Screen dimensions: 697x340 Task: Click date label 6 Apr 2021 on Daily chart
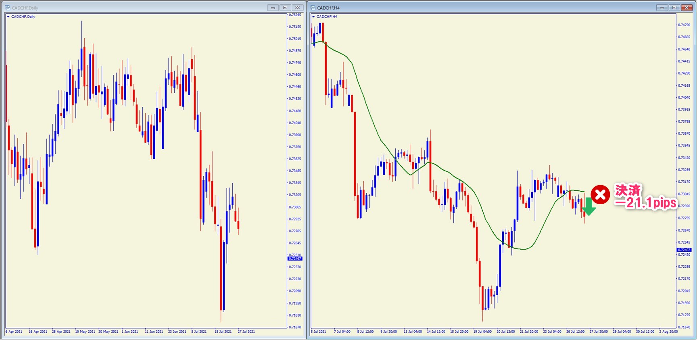(x=14, y=332)
